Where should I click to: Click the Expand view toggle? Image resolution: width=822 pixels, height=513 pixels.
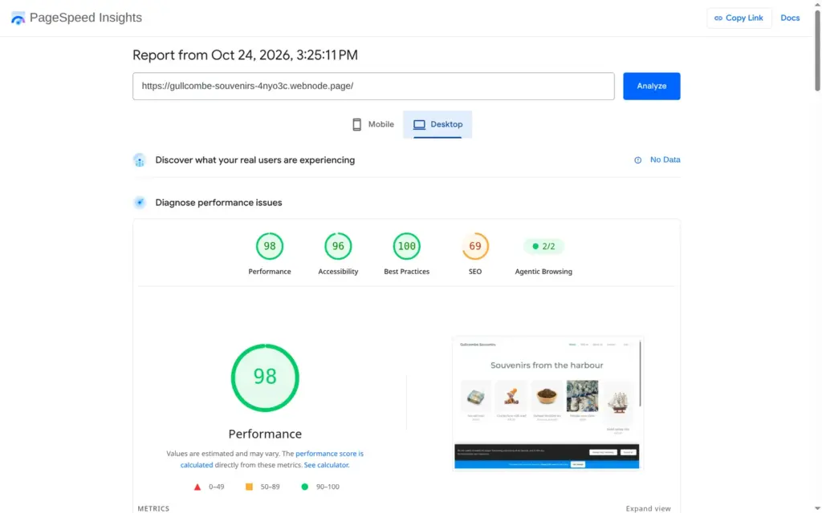(x=648, y=508)
